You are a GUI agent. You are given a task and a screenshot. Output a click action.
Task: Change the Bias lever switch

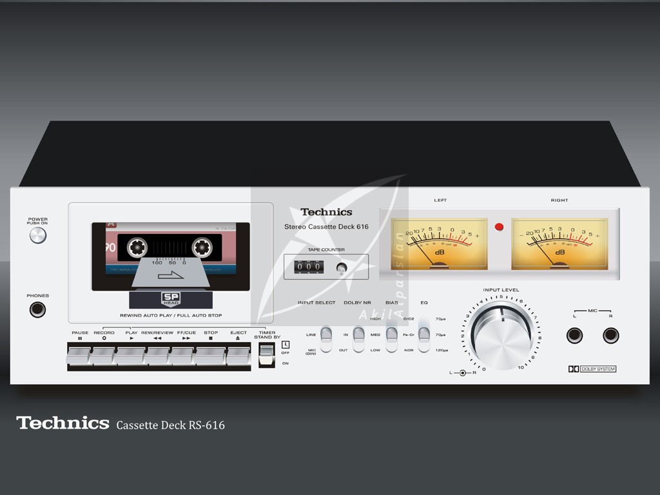391,339
